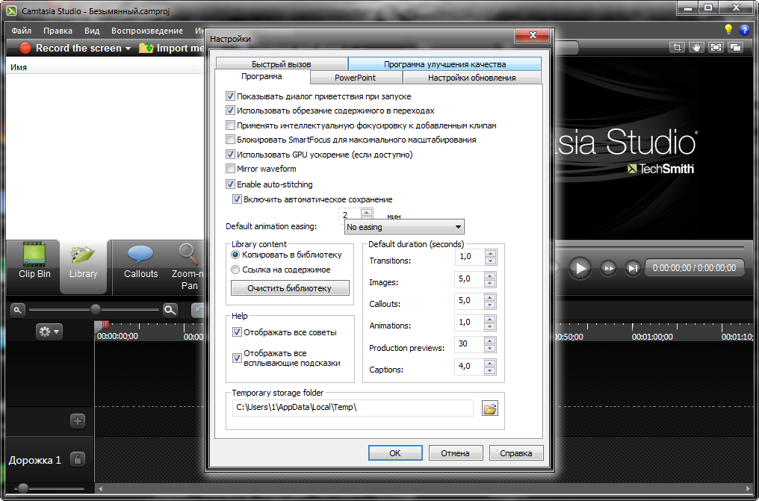Close the Настройки dialog
The image size is (759, 501).
532,35
